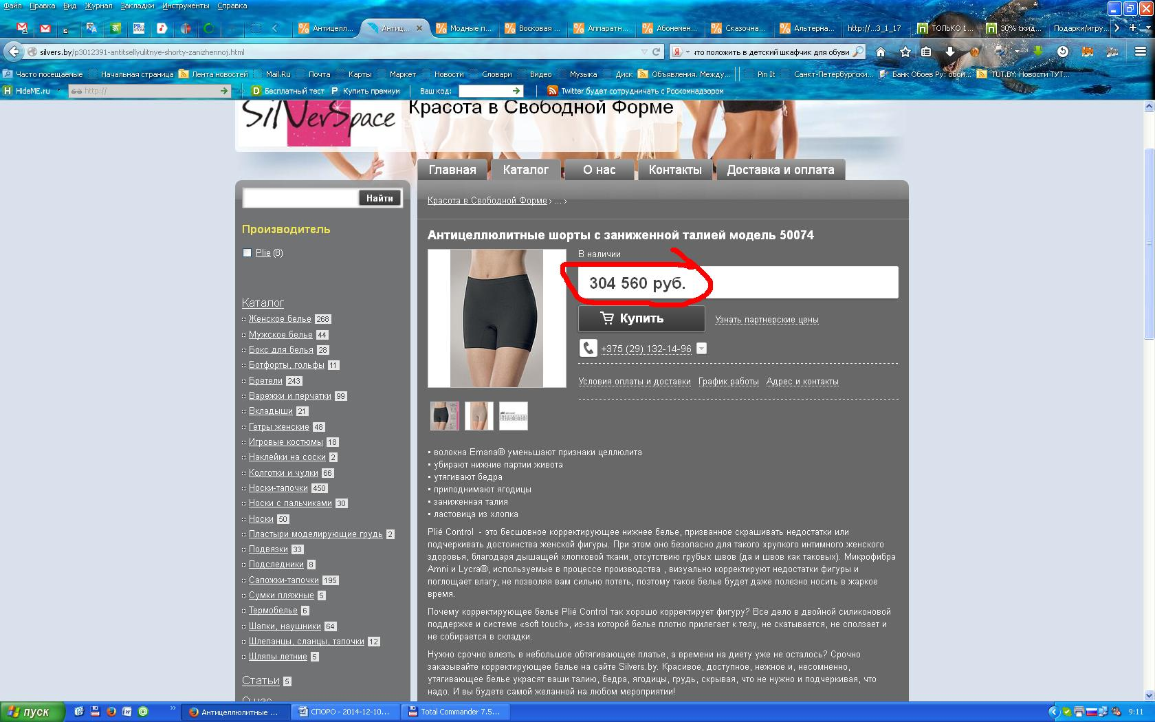Click the site search input field
The image size is (1155, 722).
(x=300, y=198)
